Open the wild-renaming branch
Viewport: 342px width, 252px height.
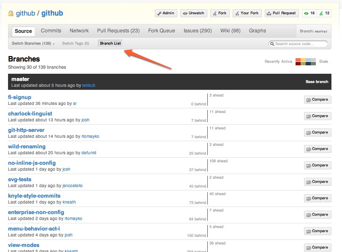(x=27, y=147)
